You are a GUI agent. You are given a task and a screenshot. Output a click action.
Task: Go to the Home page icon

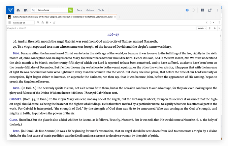(x=18, y=10)
